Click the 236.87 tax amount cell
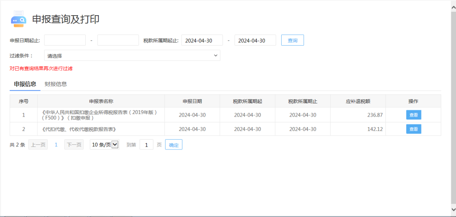This screenshot has width=456, height=217. click(358, 115)
